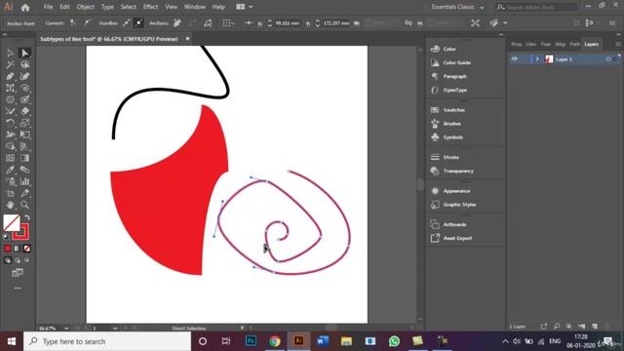Click Cut path at selected anchor points

click(x=208, y=23)
